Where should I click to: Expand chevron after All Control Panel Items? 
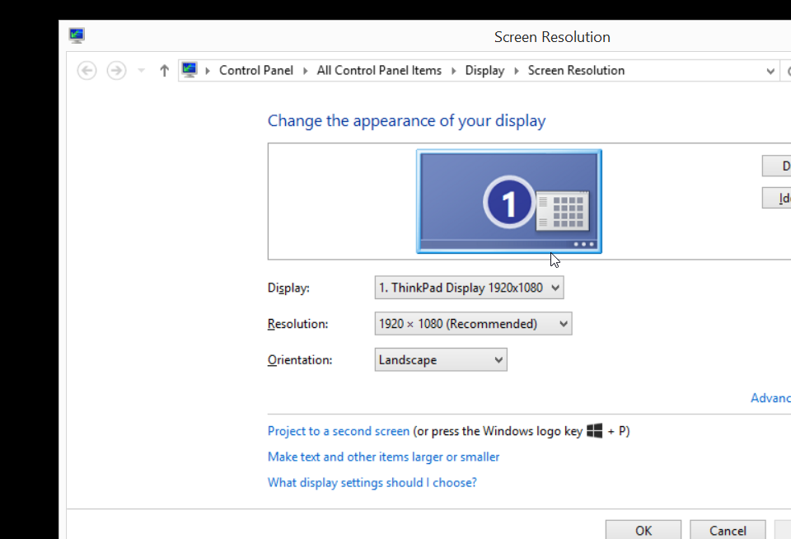[453, 71]
